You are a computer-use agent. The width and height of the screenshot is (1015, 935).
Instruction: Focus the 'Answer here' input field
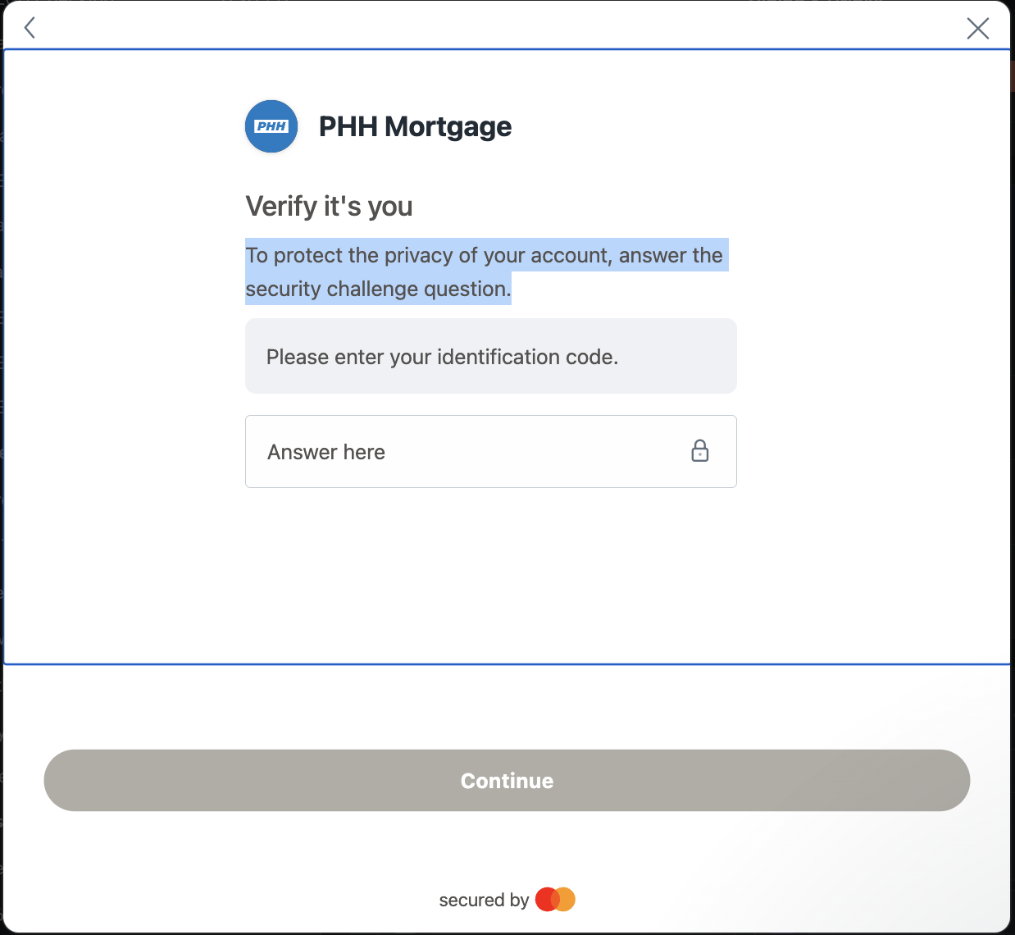pos(490,452)
